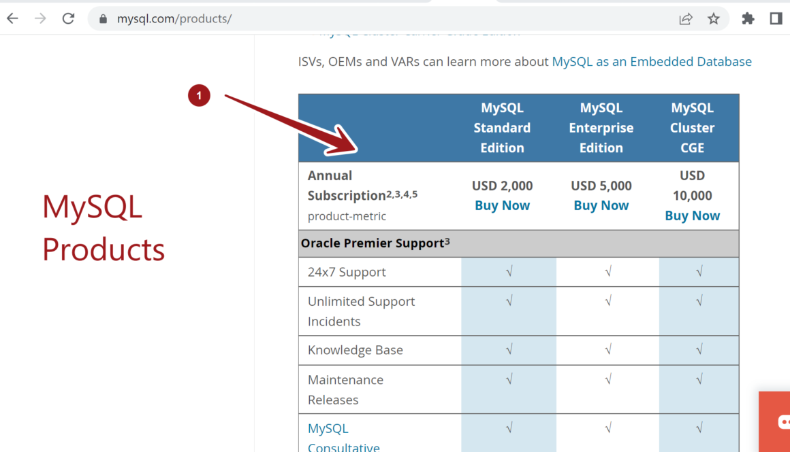Click Buy Now under MySQL Enterprise Edition
This screenshot has height=452, width=790.
(601, 205)
